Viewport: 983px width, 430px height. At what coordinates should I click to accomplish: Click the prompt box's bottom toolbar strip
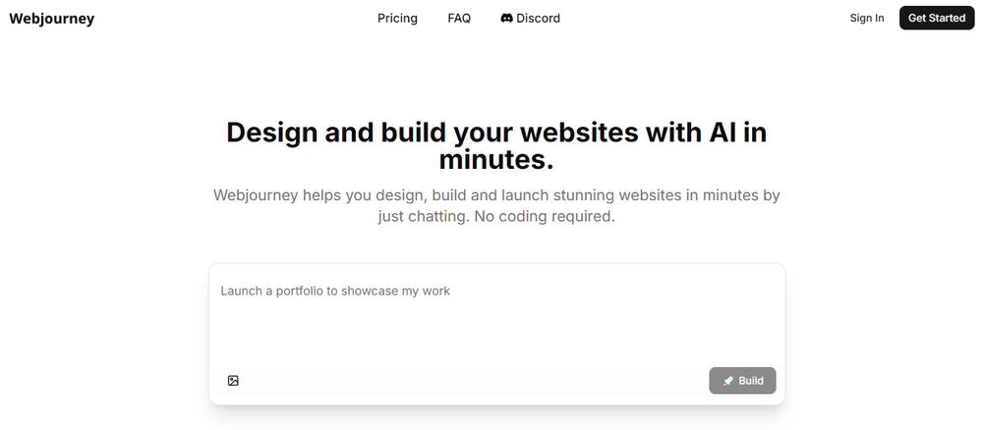472,381
